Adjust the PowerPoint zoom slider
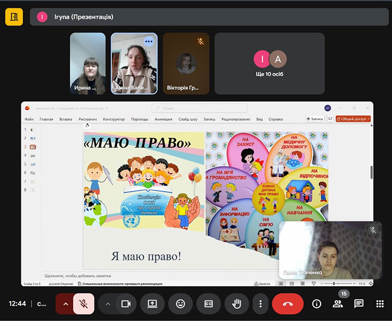This screenshot has width=392, height=321. [x=335, y=284]
